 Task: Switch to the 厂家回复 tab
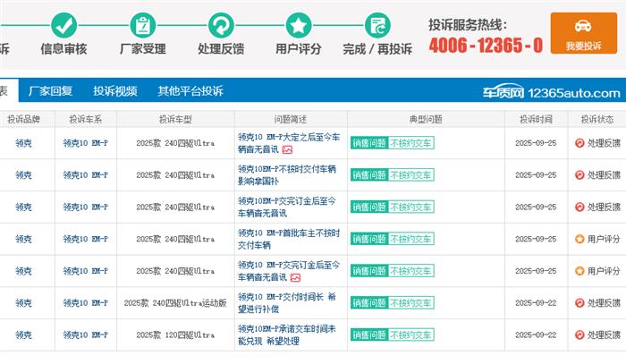(50, 91)
